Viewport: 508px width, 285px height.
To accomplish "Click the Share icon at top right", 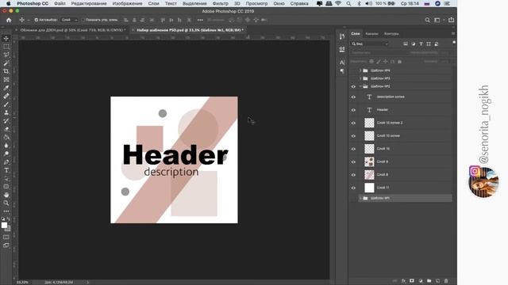I will pyautogui.click(x=451, y=20).
